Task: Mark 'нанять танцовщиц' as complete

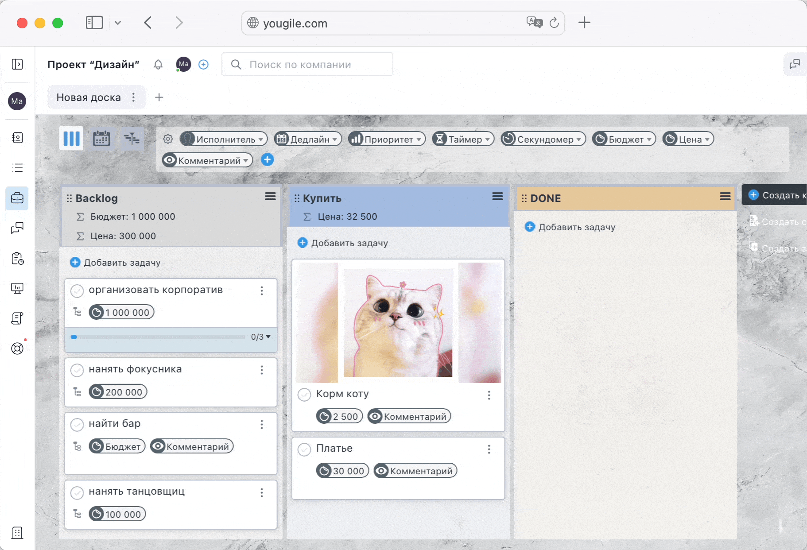Action: [77, 492]
